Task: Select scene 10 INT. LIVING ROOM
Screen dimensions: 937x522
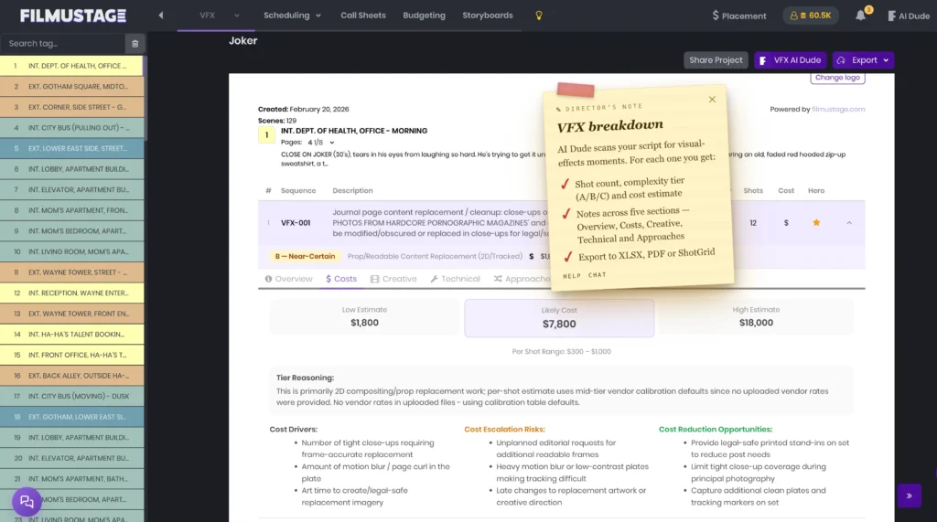Action: (x=71, y=251)
